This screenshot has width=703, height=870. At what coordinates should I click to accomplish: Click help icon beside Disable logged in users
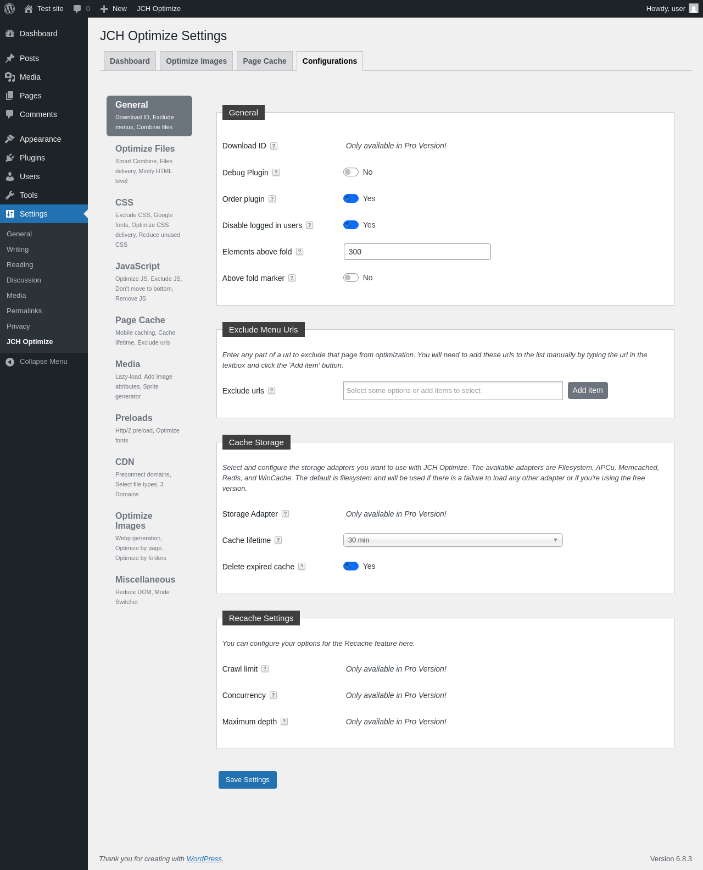pos(310,225)
